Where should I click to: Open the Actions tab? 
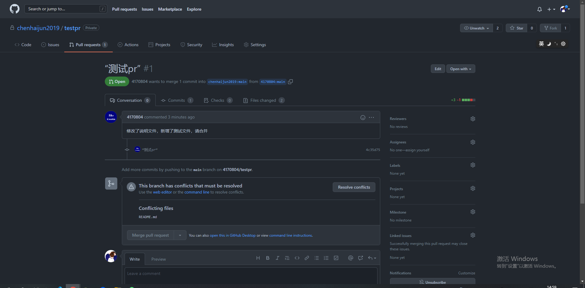point(128,45)
